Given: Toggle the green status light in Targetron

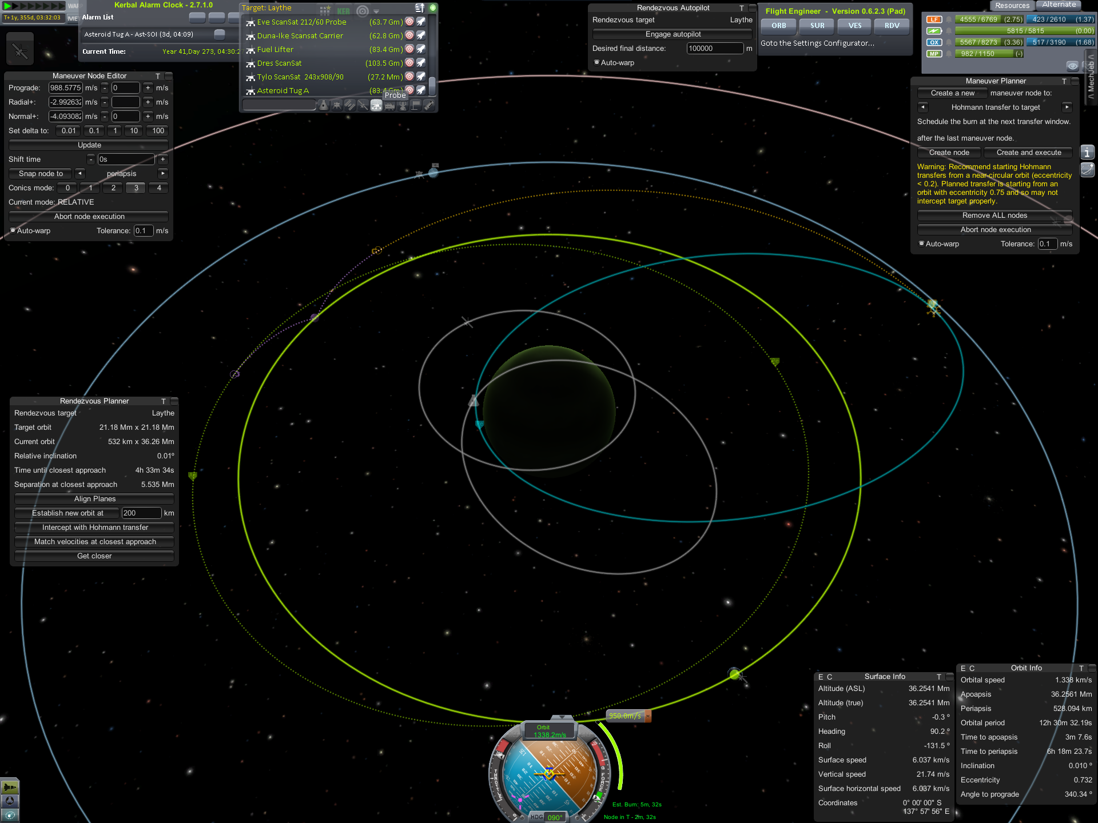Looking at the screenshot, I should tap(433, 8).
